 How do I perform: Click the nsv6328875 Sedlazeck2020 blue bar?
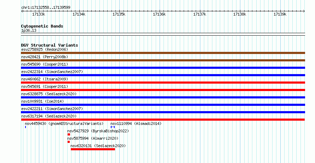coord(163,97)
